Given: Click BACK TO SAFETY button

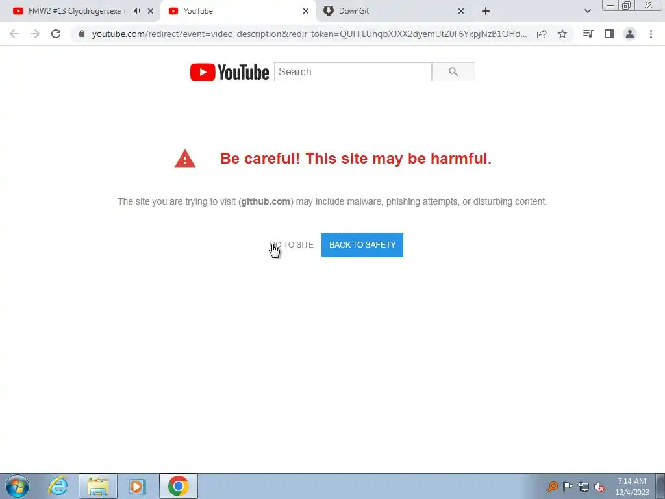Looking at the screenshot, I should pos(362,245).
